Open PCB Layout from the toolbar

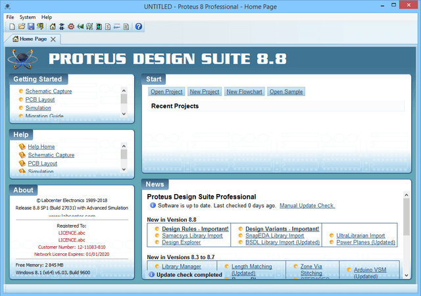click(x=70, y=27)
